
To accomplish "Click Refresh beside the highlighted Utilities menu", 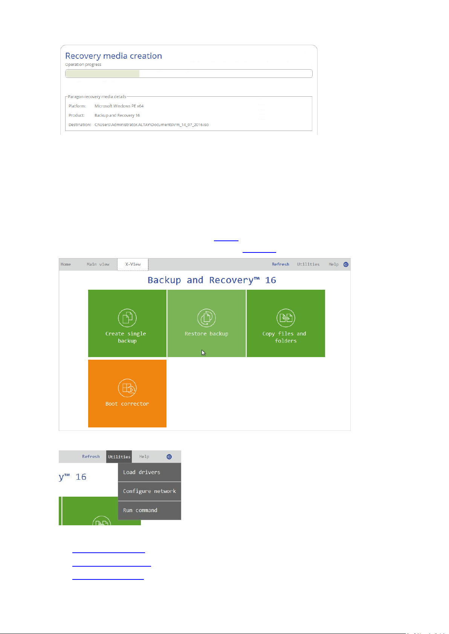I will [x=91, y=456].
